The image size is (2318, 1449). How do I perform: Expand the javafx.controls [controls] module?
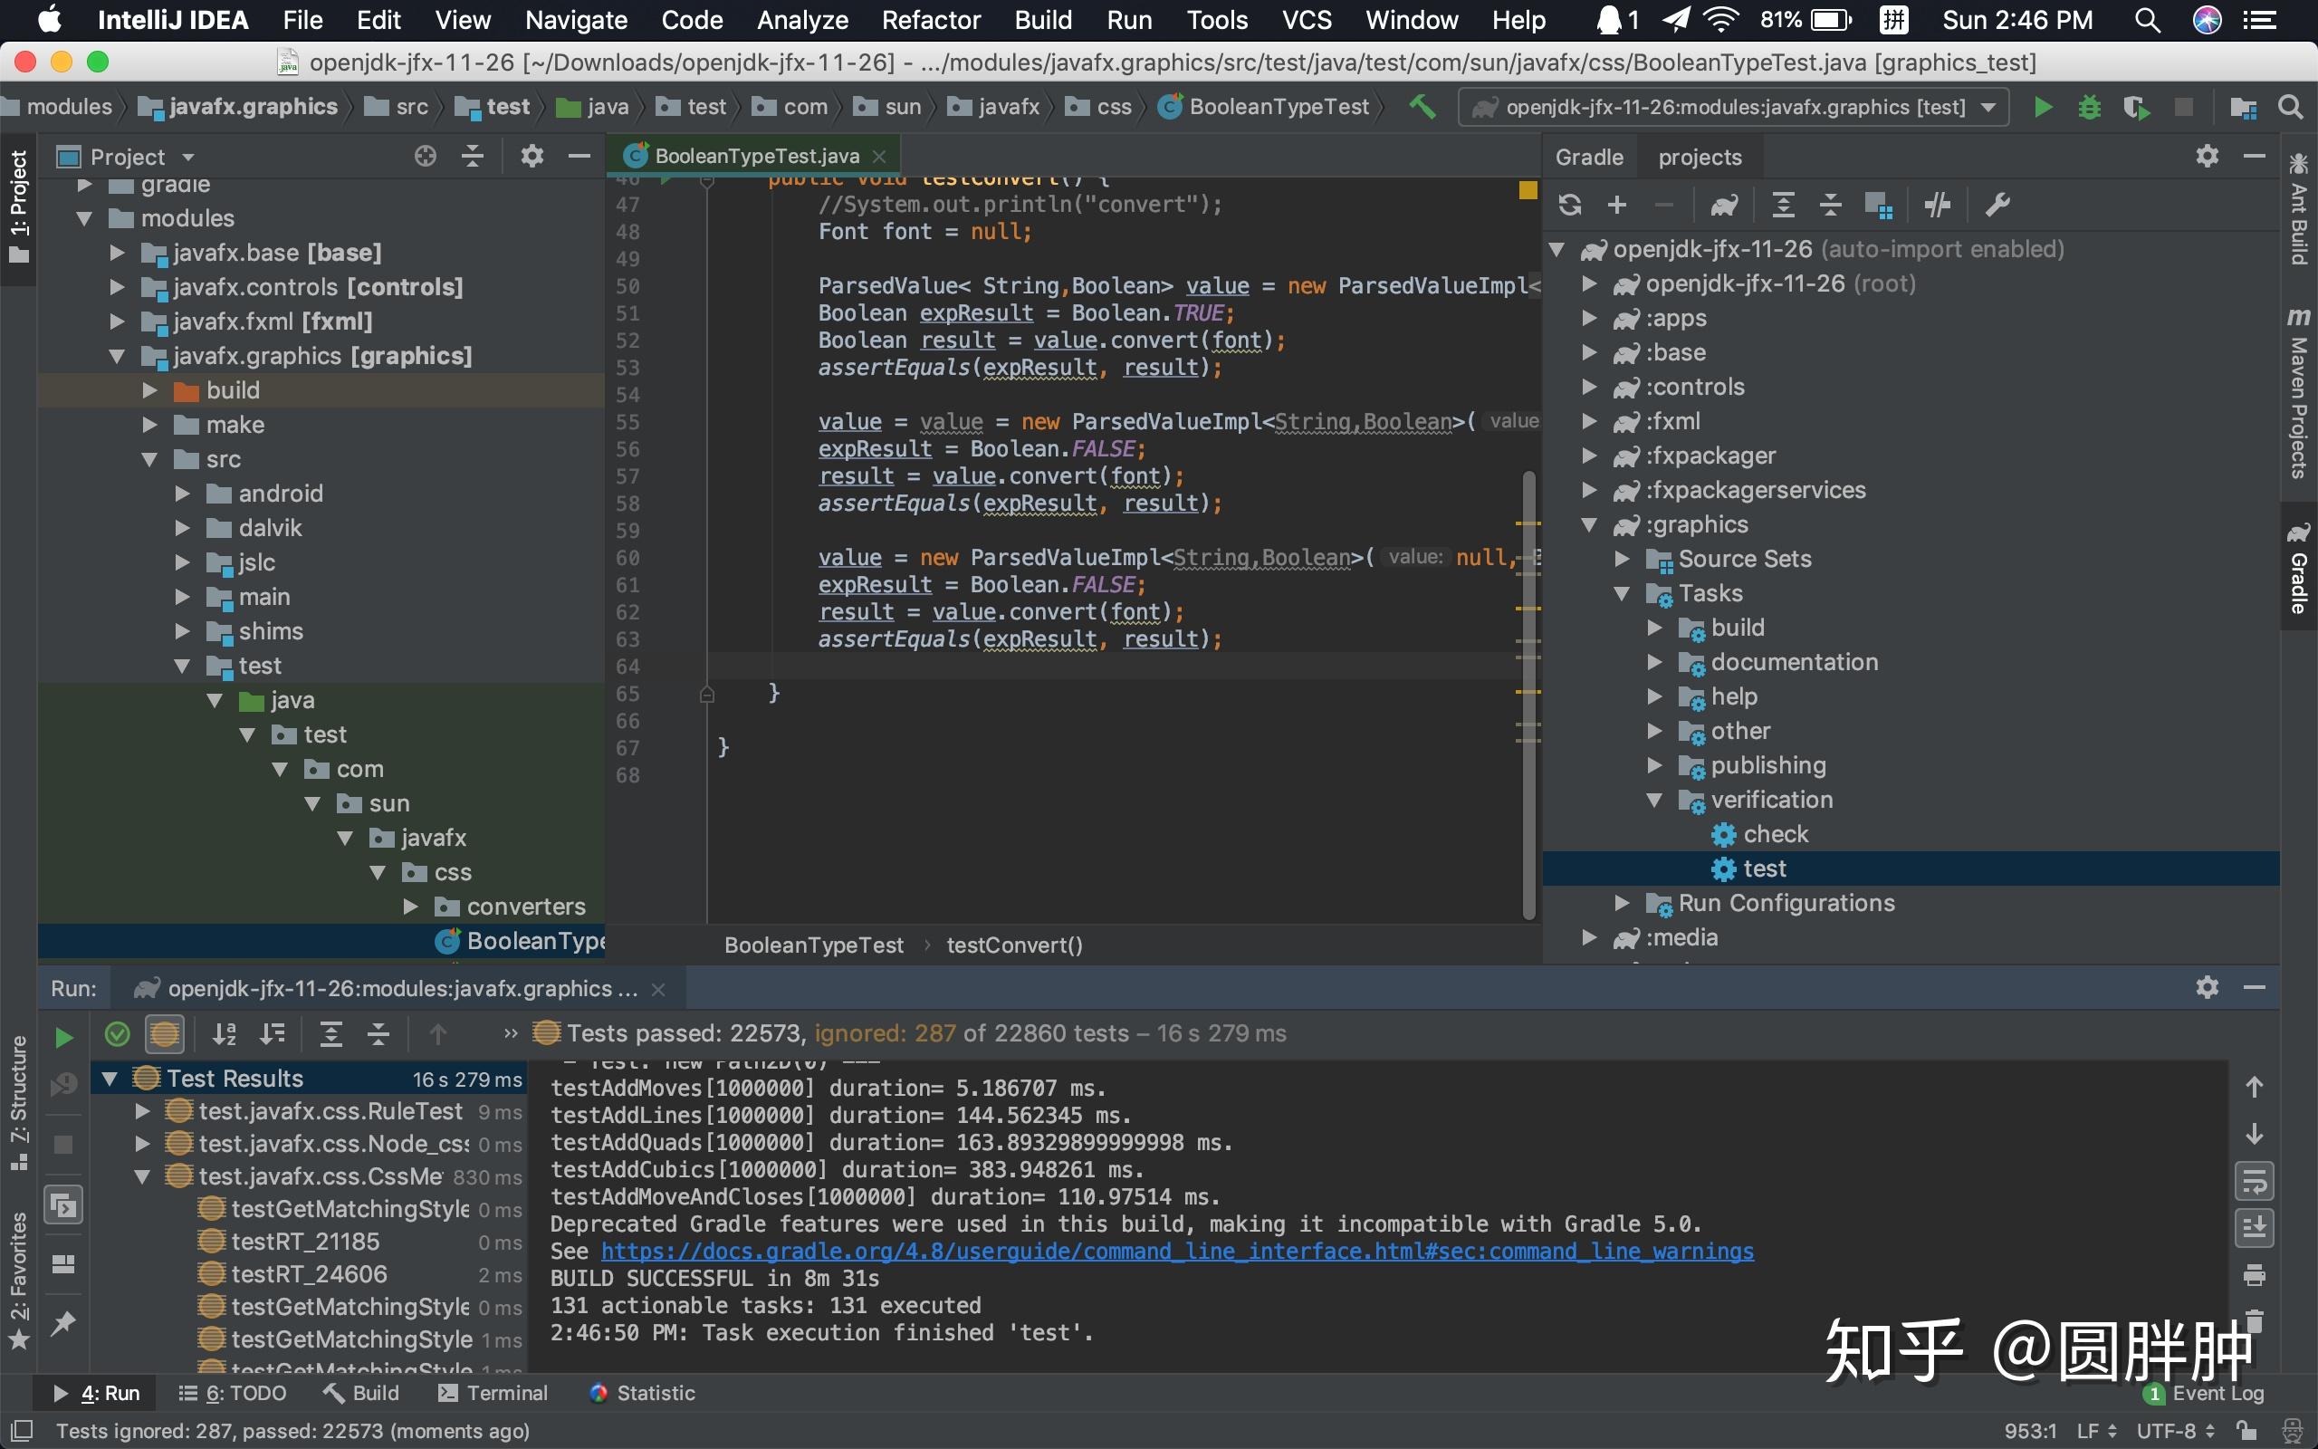117,287
